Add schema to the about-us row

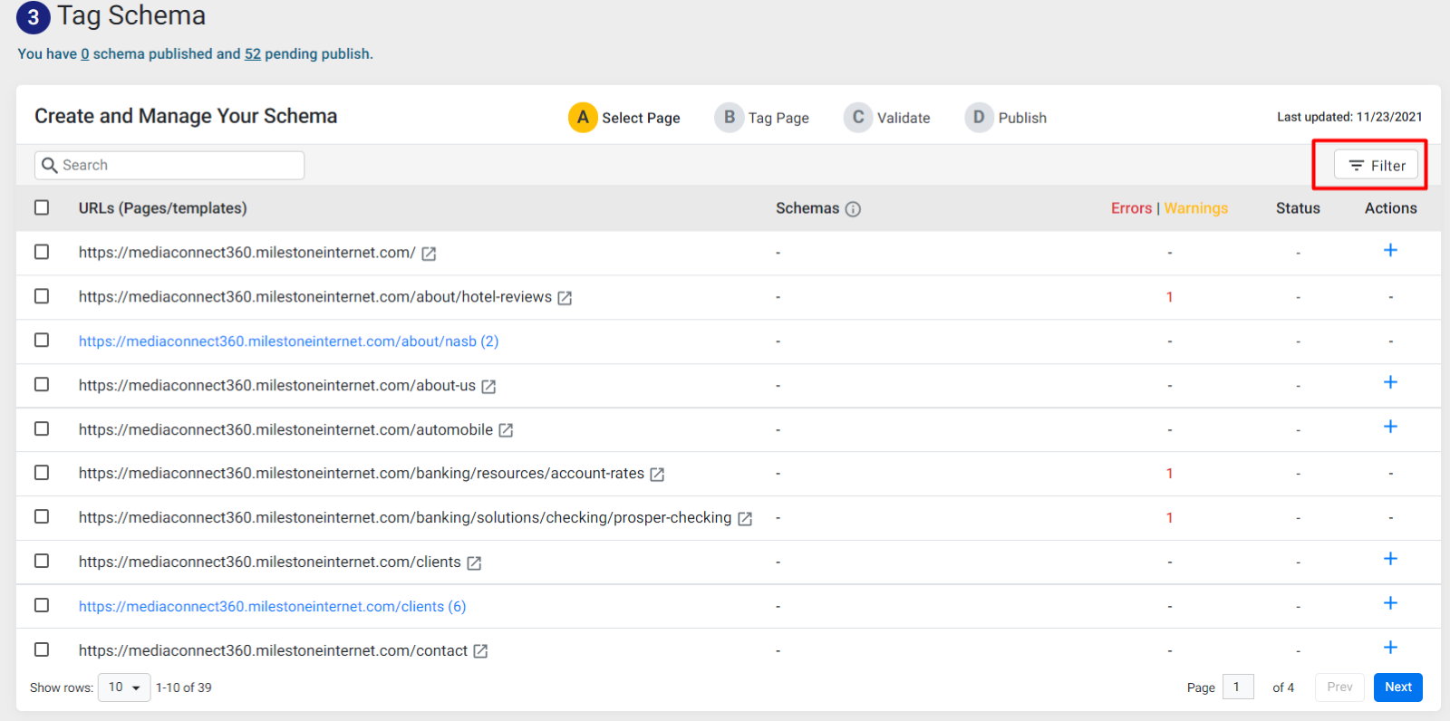point(1390,382)
